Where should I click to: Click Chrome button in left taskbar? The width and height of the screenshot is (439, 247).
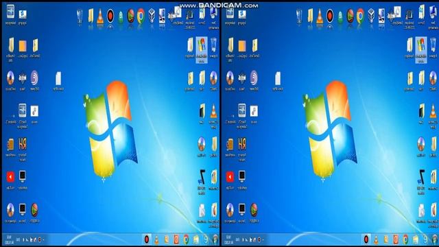pyautogui.click(x=186, y=239)
